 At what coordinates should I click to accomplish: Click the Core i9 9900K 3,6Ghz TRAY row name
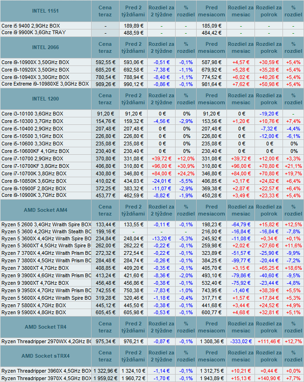tap(34, 32)
